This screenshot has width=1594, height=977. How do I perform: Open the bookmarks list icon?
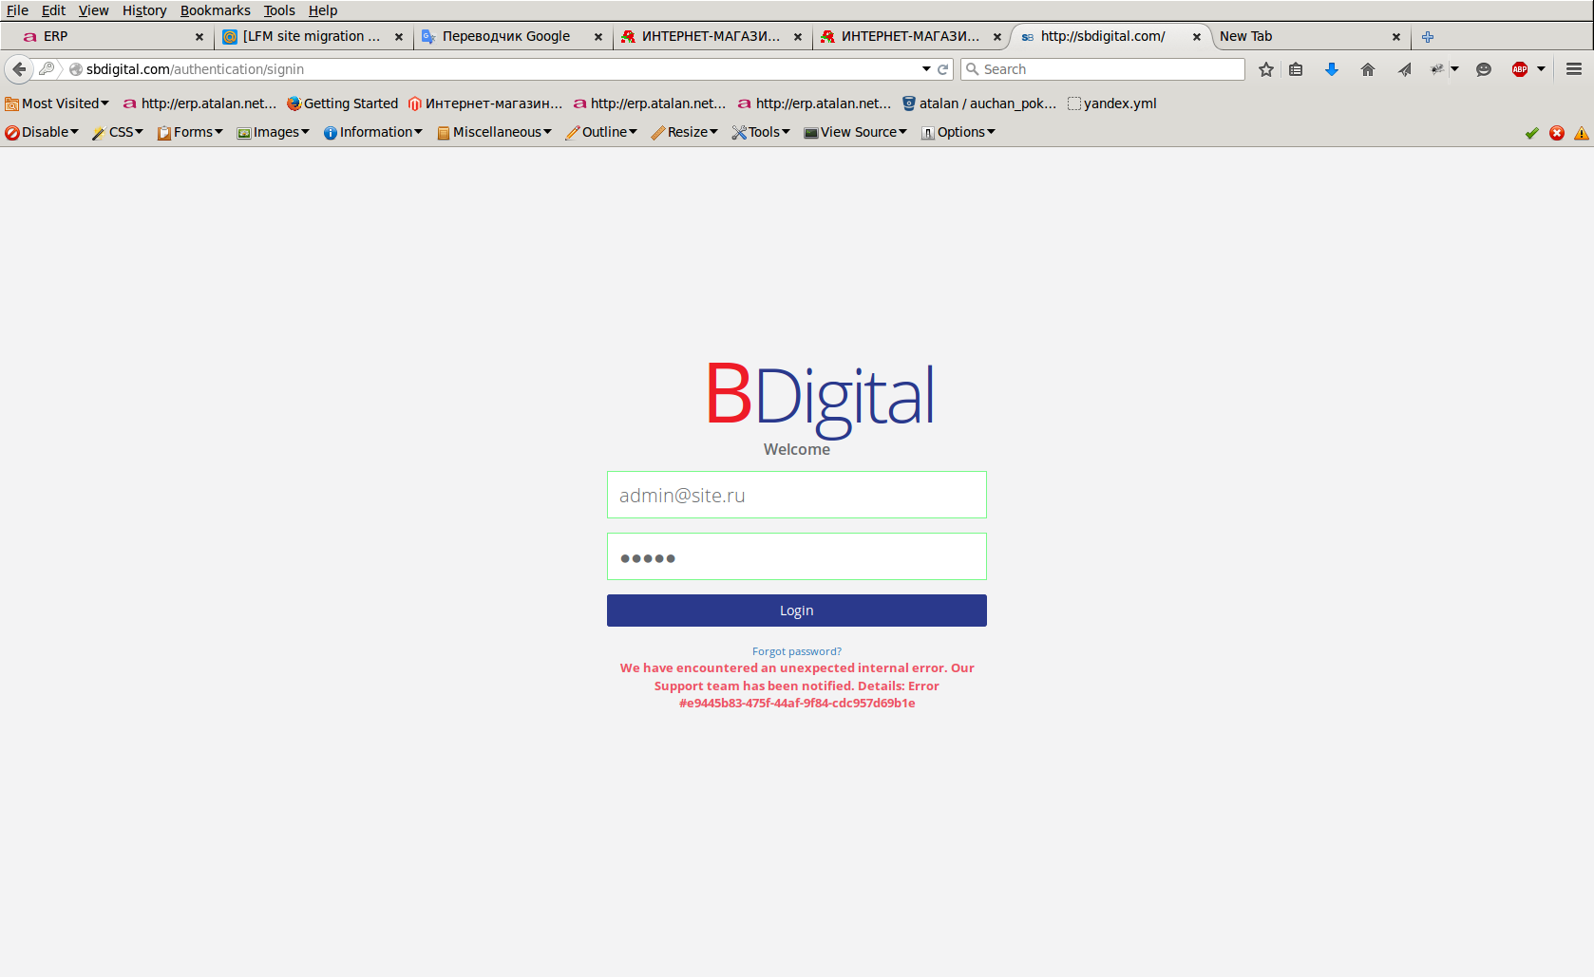click(1296, 69)
